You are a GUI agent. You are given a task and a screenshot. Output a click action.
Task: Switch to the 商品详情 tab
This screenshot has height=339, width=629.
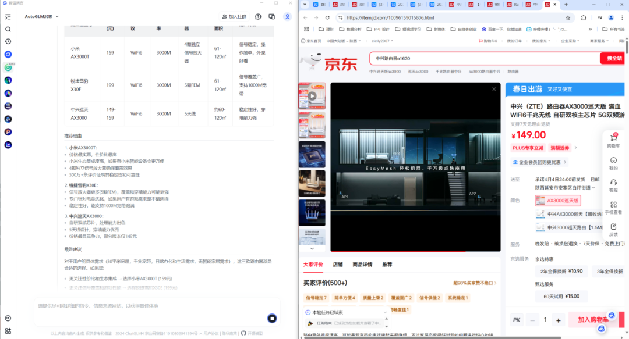click(363, 265)
